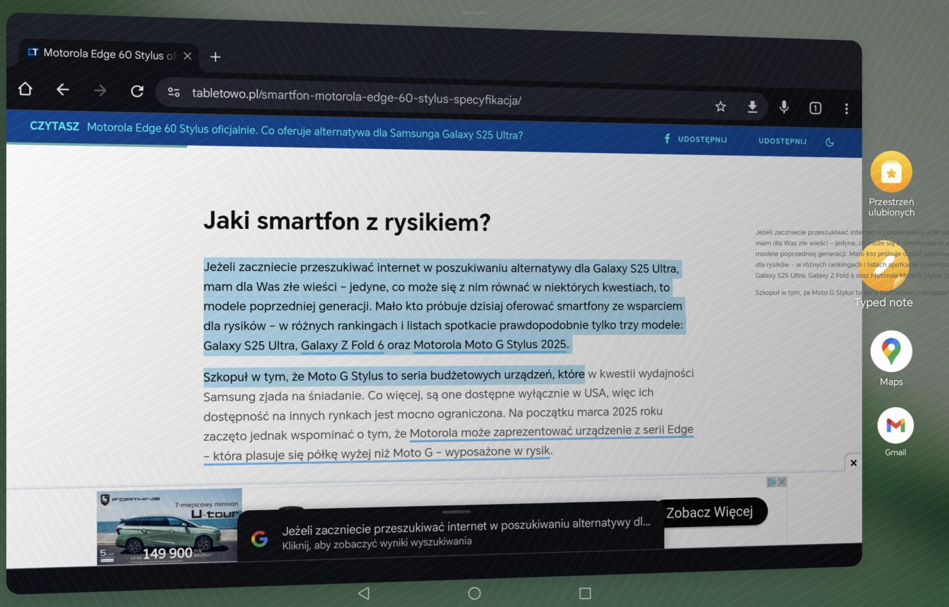Click the article title in the blue header
Viewport: 949px width, 607px height.
coord(305,131)
